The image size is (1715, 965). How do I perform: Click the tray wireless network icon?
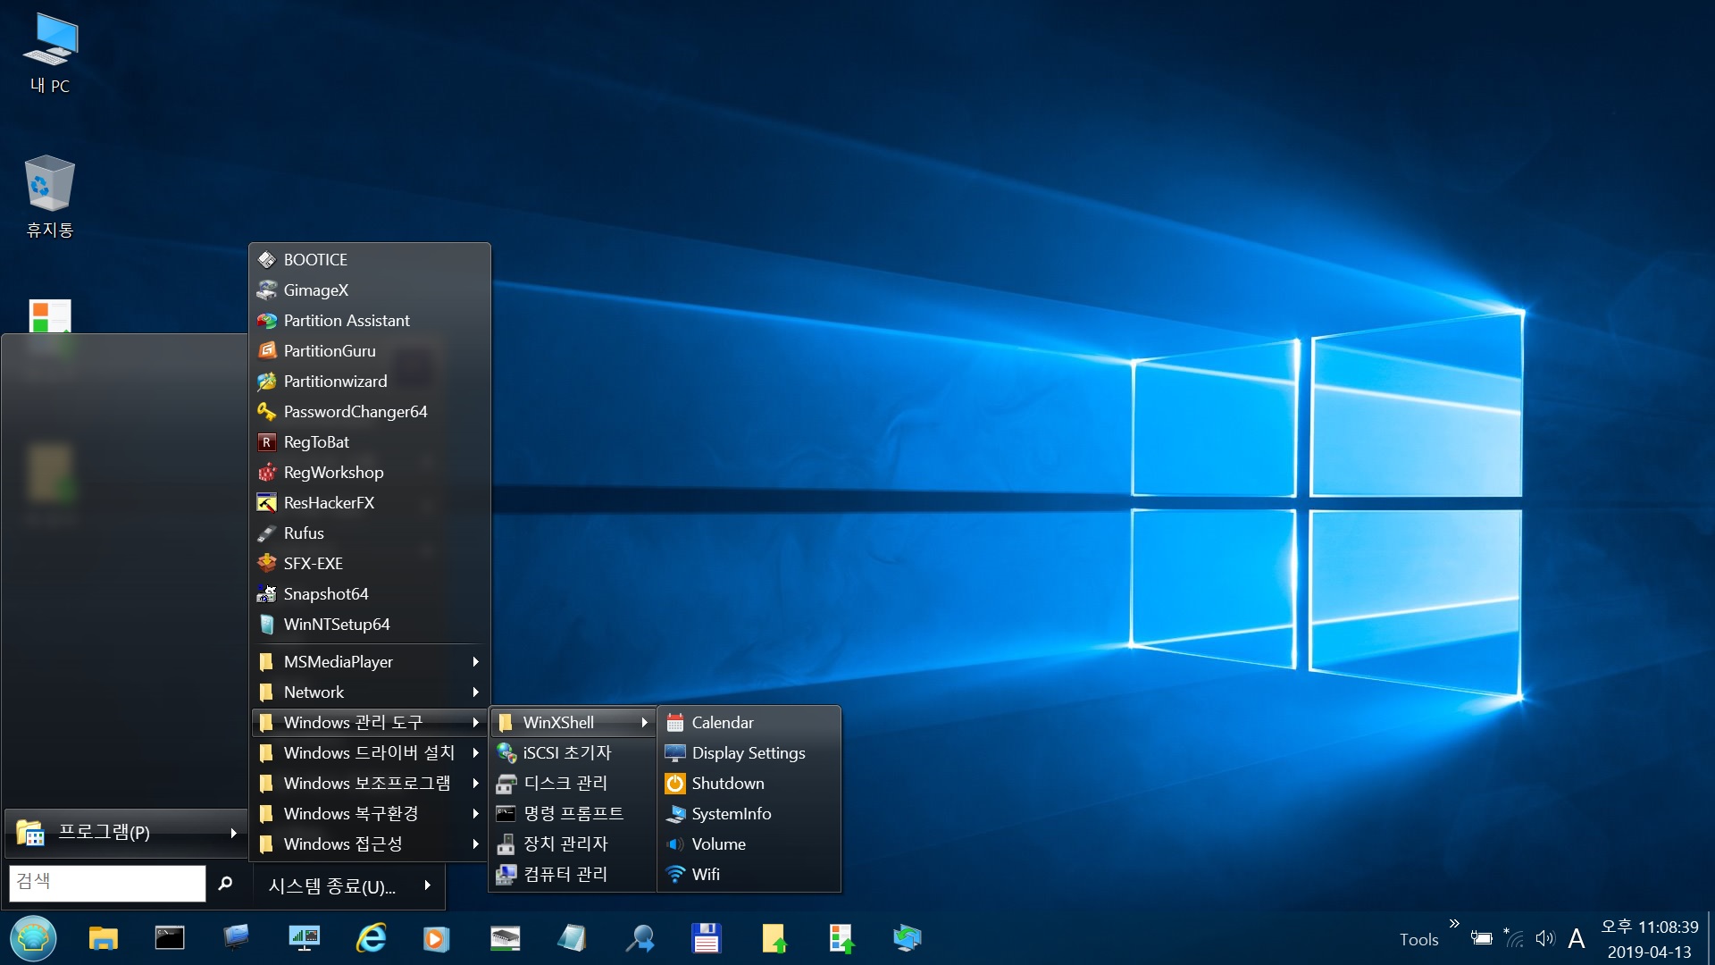[x=1514, y=938]
